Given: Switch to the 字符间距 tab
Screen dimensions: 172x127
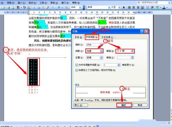Looking at the screenshot, I should tap(92, 37).
